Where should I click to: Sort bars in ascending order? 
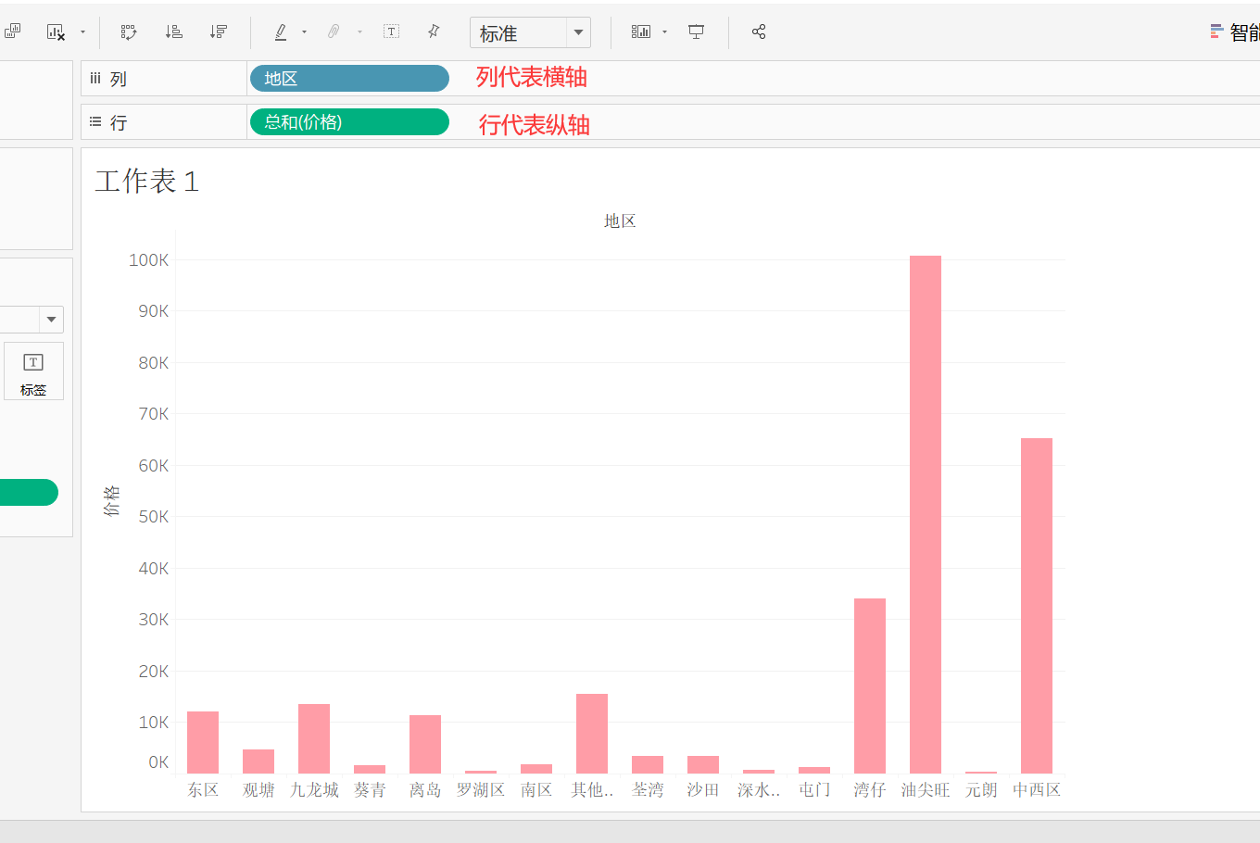(173, 31)
